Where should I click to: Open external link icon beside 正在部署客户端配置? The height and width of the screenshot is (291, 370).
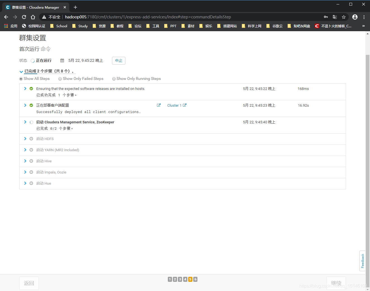(159, 105)
